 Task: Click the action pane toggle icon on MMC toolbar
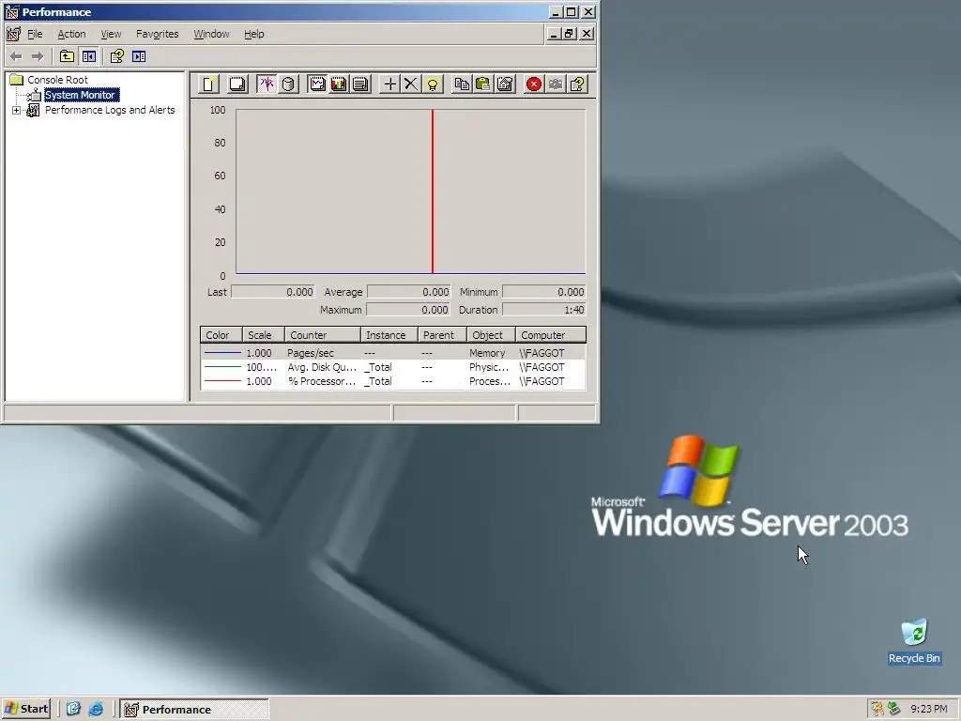pyautogui.click(x=139, y=56)
